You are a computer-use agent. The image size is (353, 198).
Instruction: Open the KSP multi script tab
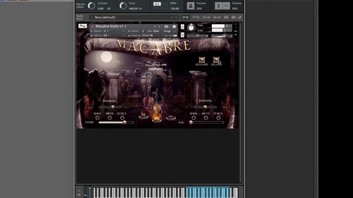[226, 17]
